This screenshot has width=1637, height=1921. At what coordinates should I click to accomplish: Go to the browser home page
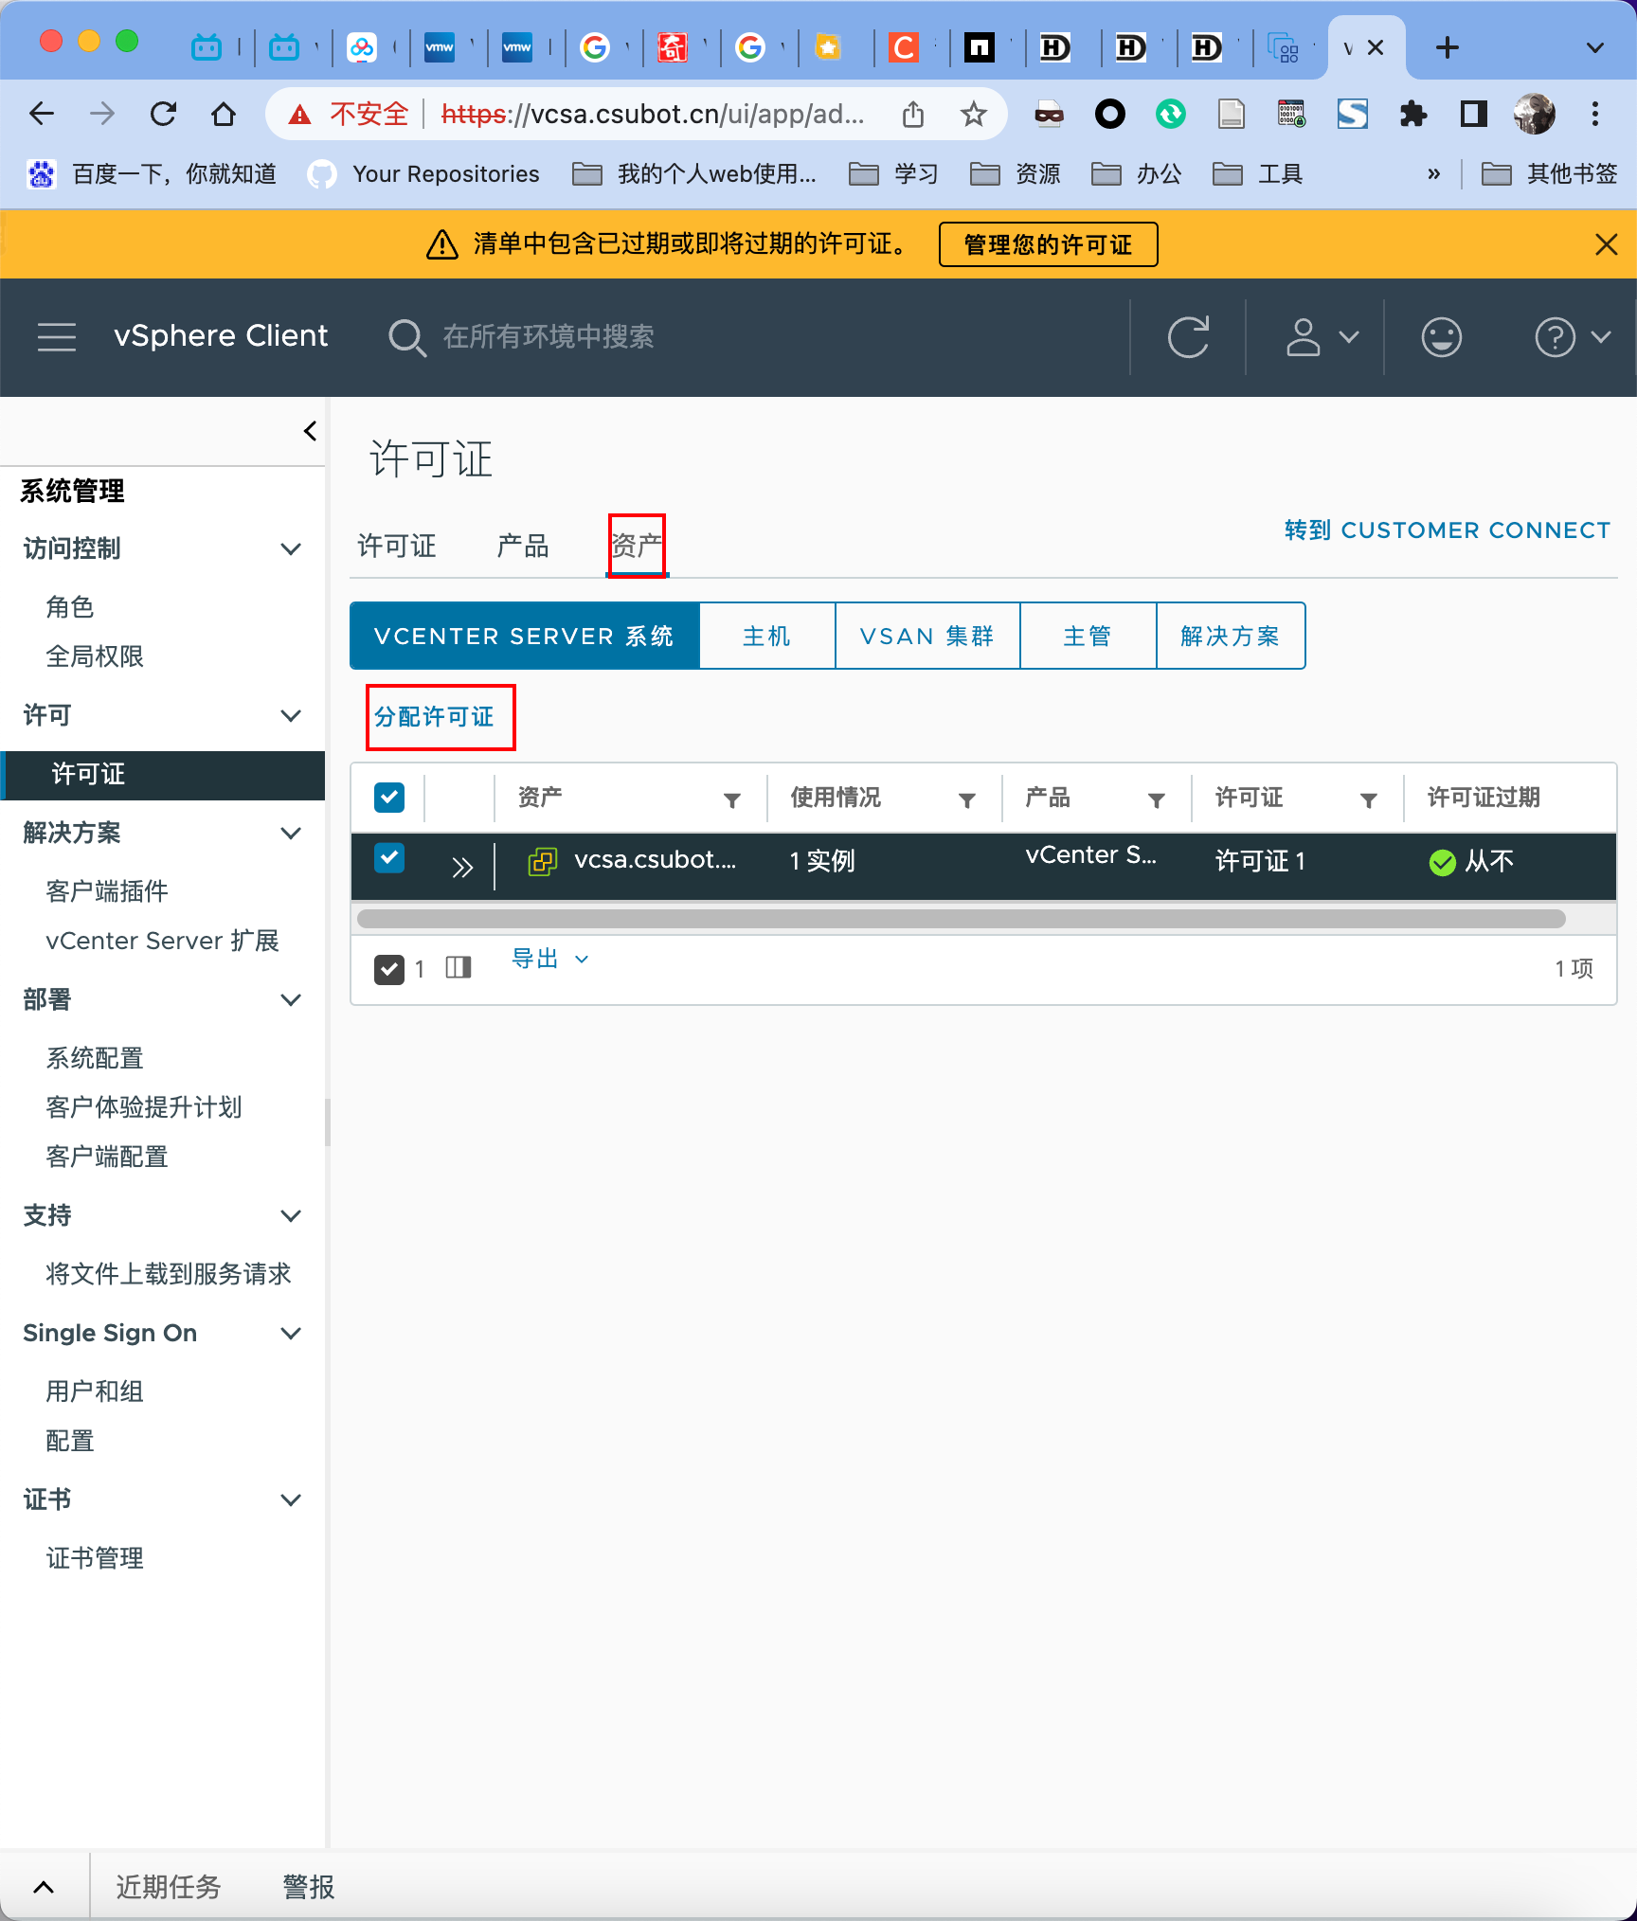click(224, 115)
